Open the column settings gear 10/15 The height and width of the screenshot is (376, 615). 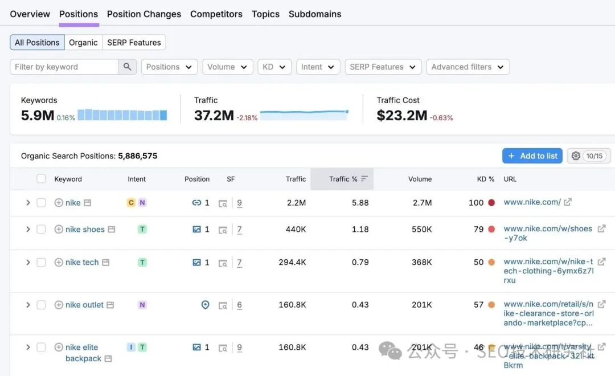588,156
